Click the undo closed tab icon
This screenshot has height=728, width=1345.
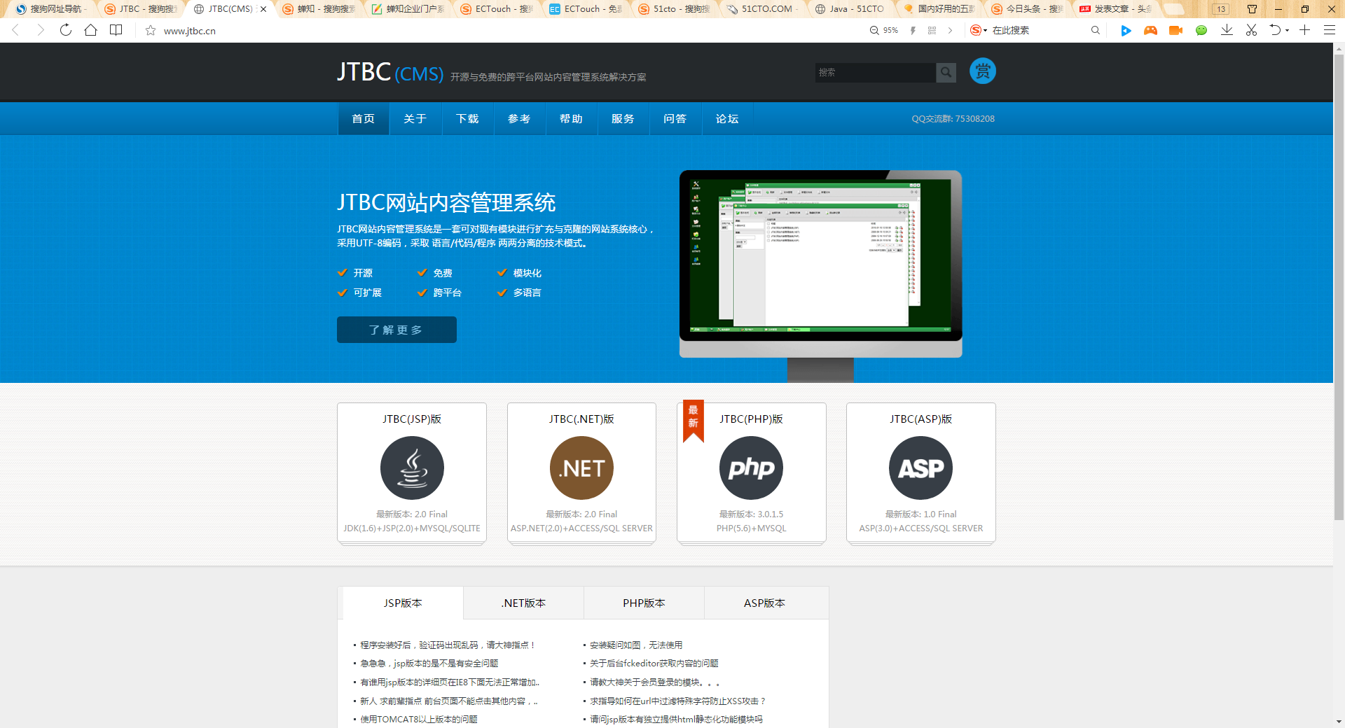[x=1275, y=30]
